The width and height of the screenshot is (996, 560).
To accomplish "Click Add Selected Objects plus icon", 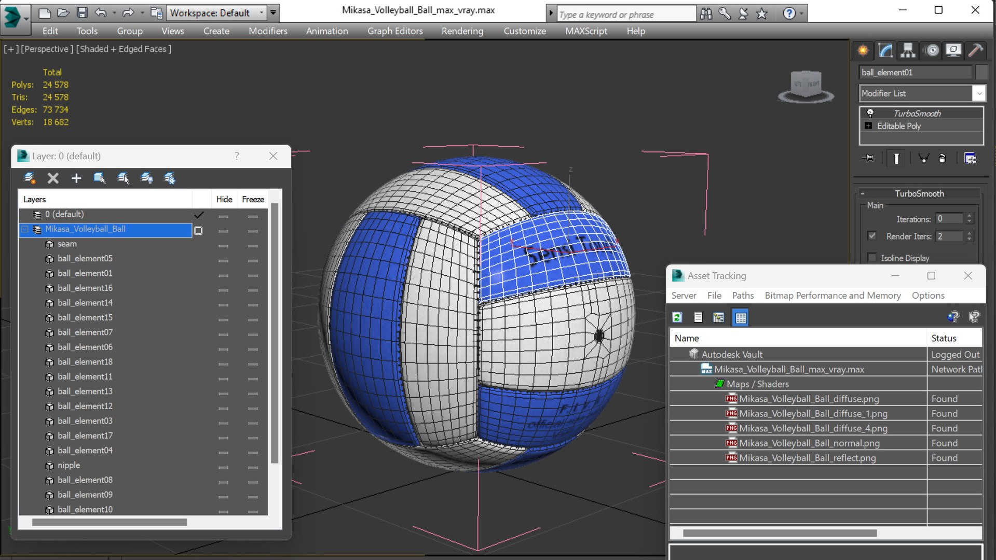I will point(76,178).
